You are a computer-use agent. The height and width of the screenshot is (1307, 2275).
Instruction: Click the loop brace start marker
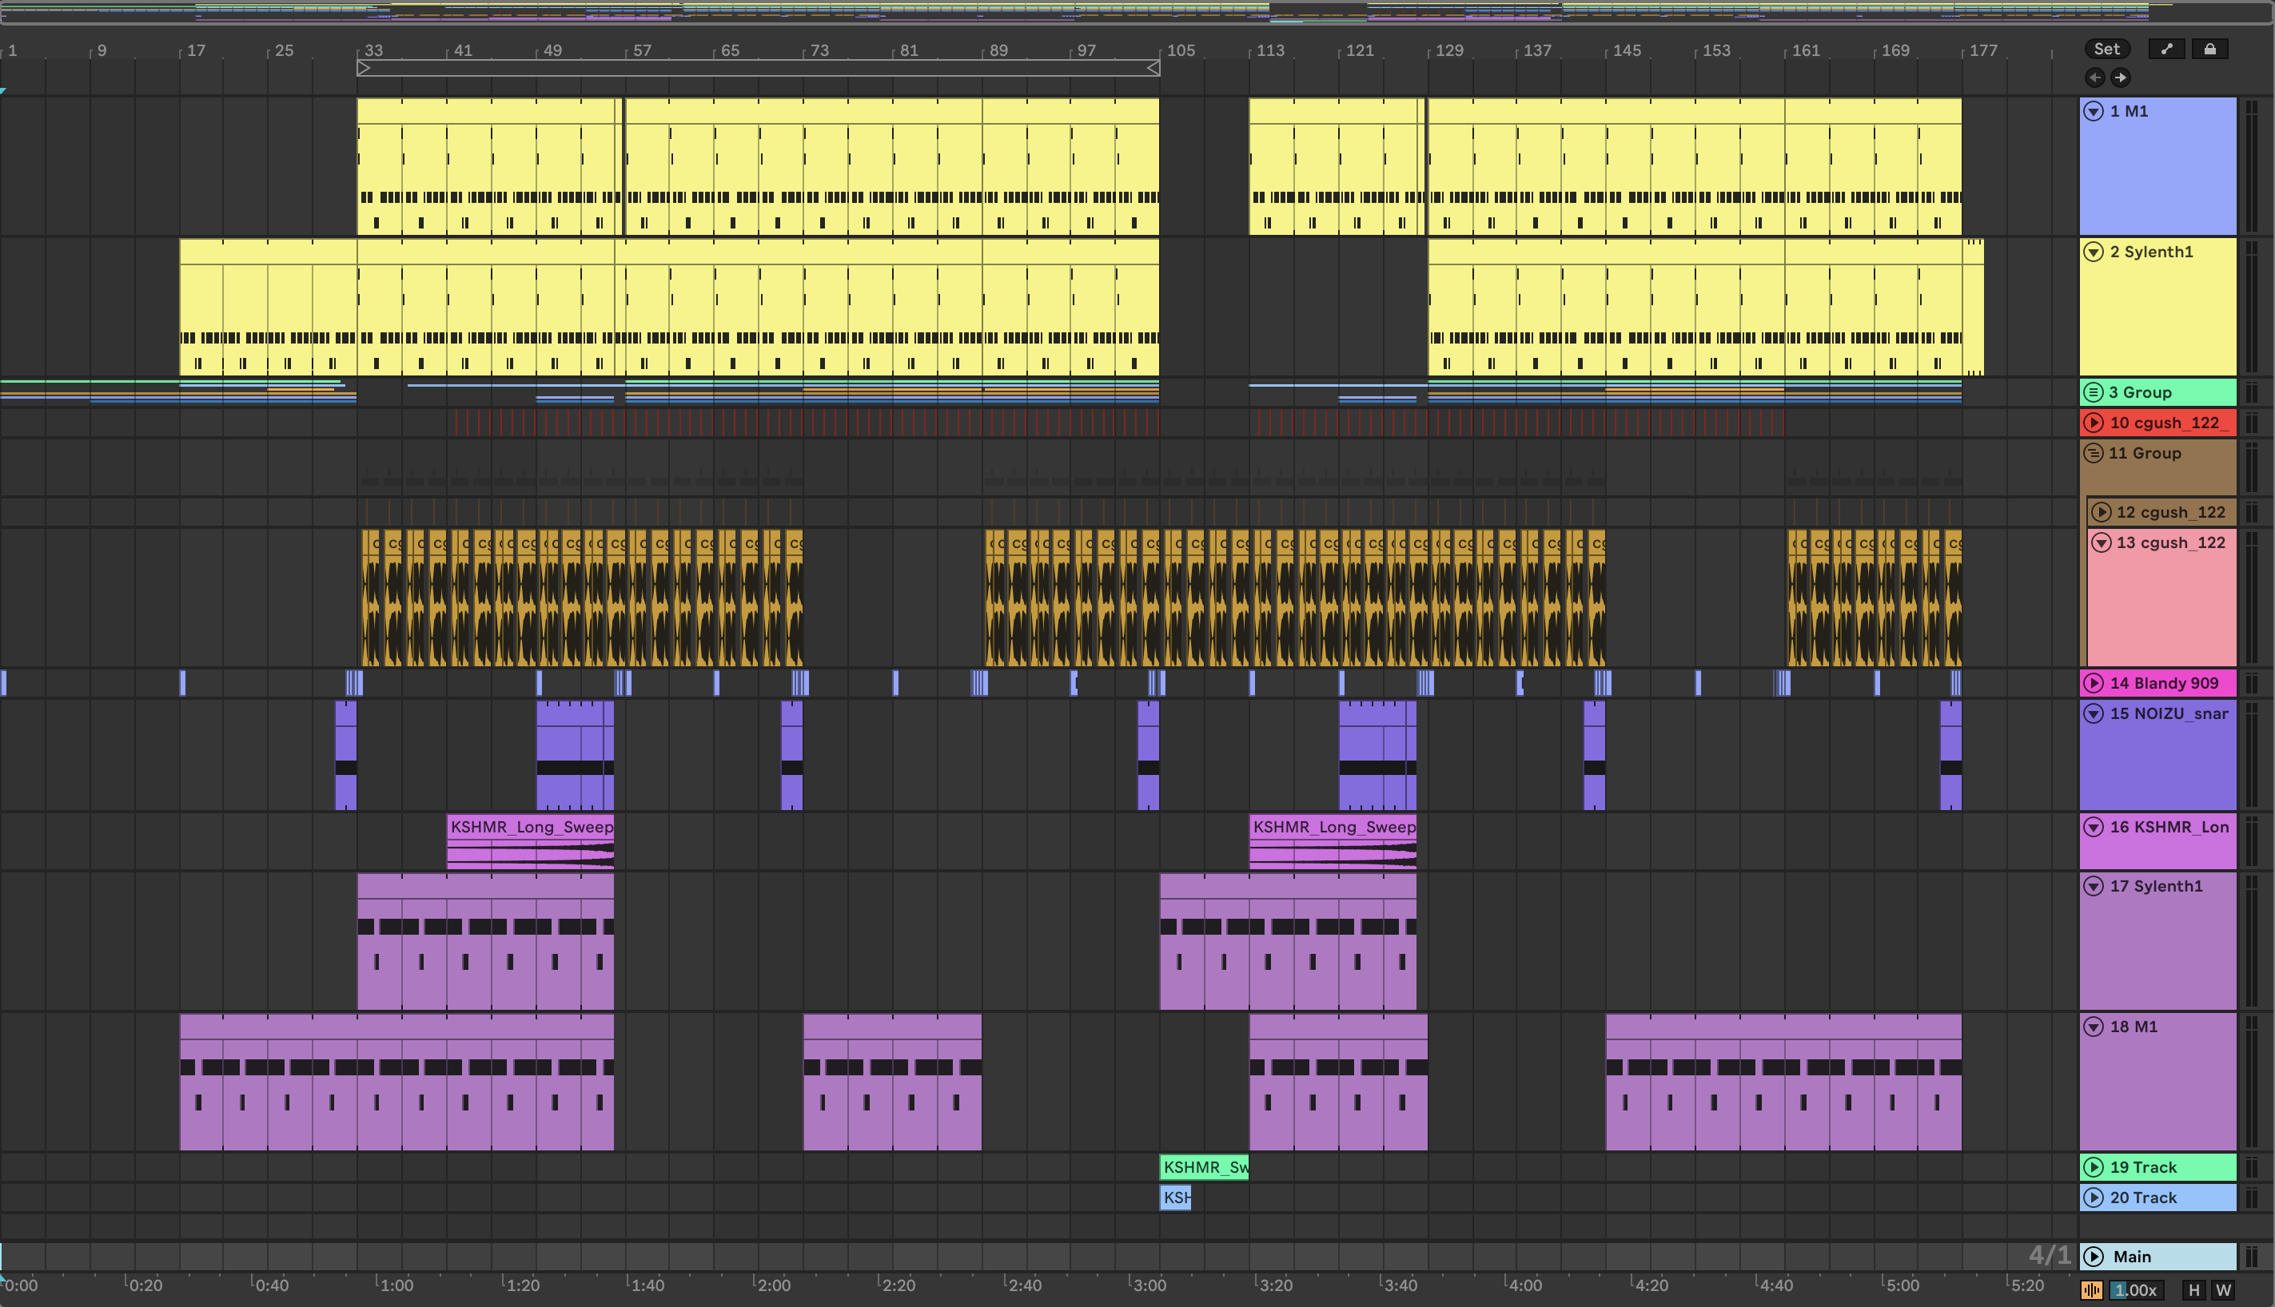click(364, 67)
